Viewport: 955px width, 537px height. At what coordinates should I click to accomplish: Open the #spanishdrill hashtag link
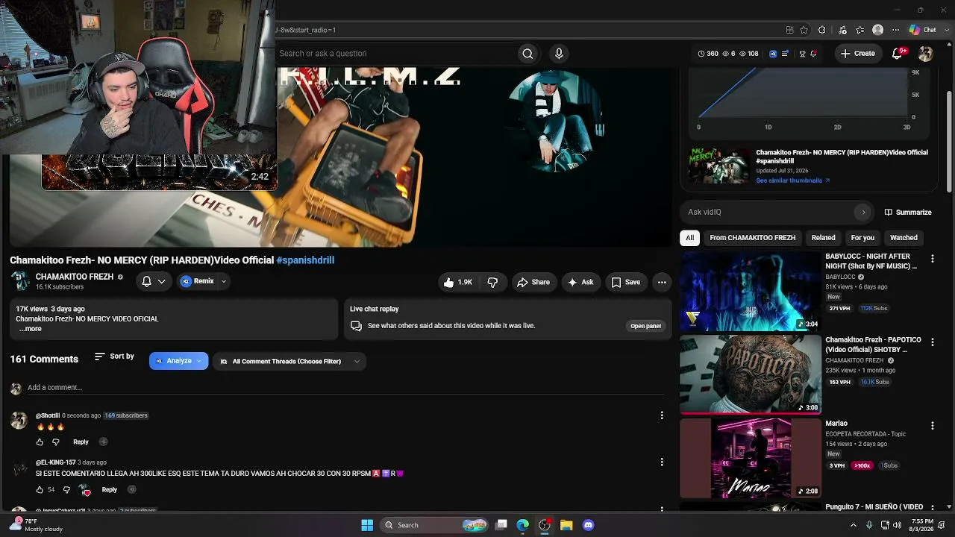click(305, 260)
